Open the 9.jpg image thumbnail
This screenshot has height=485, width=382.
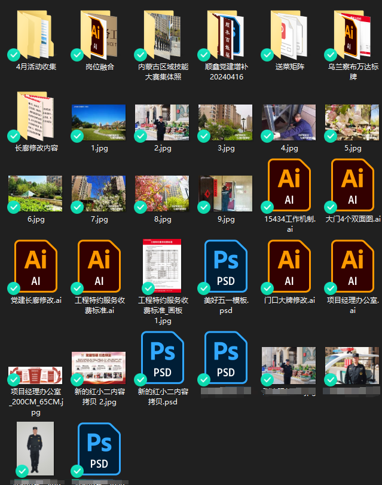225,194
